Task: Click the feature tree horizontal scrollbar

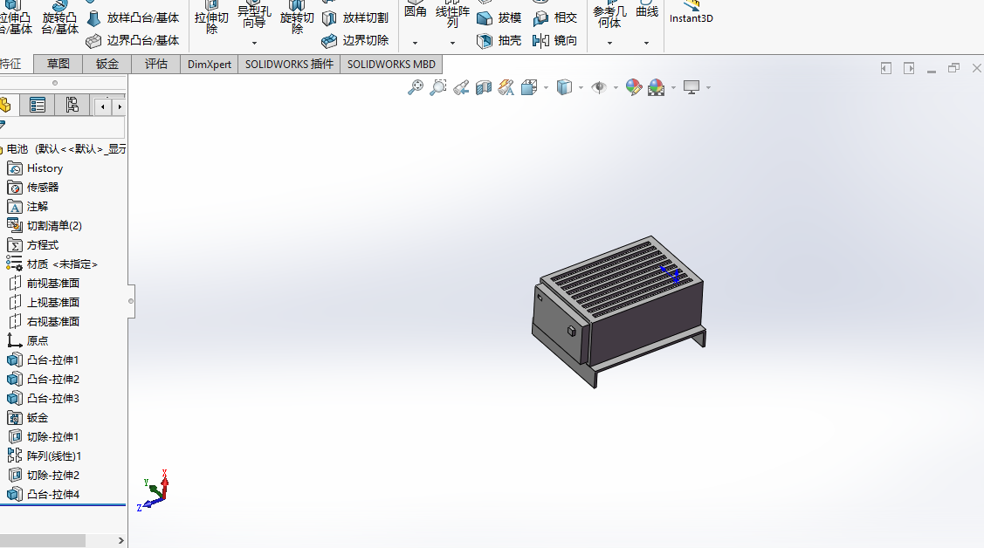Action: tap(43, 540)
